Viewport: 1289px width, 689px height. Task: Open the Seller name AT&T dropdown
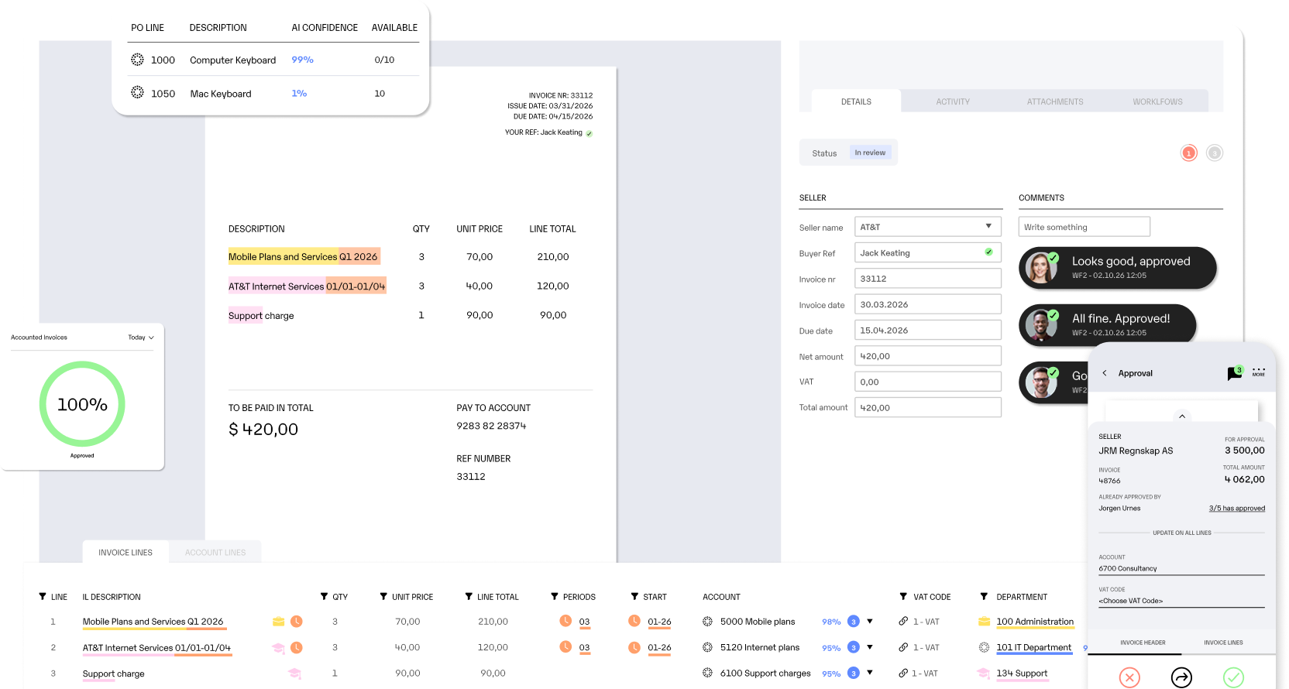928,227
